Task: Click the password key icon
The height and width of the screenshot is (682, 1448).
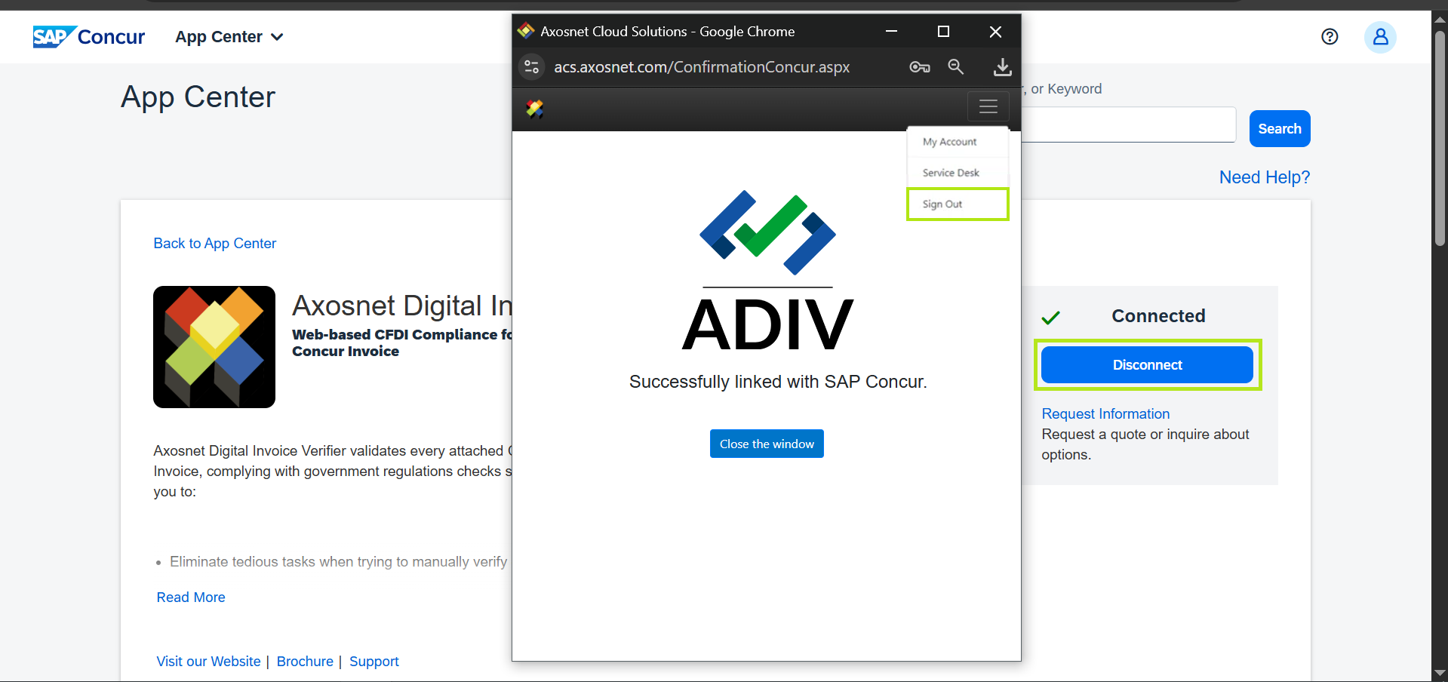Action: [x=919, y=67]
